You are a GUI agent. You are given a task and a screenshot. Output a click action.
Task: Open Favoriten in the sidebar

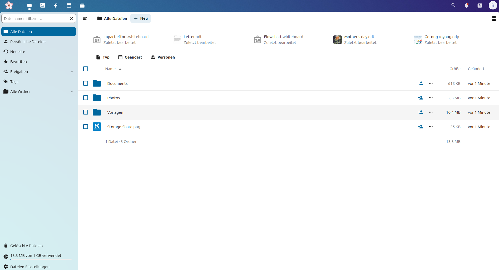tap(18, 61)
